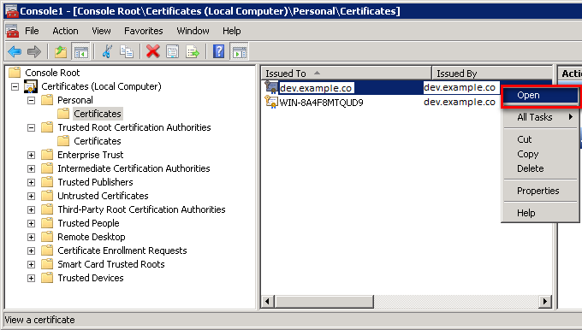
Task: Select the Trusted Devices tree item
Action: pyautogui.click(x=91, y=278)
